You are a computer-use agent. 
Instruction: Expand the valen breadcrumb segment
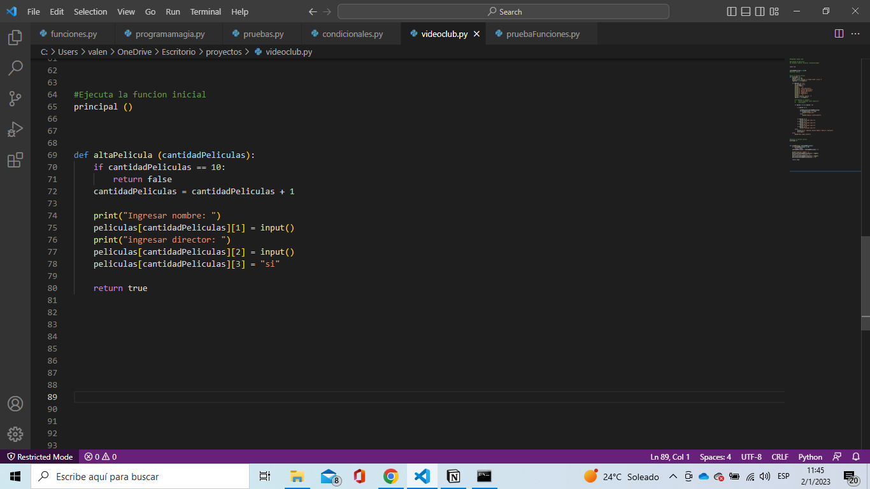click(x=97, y=52)
